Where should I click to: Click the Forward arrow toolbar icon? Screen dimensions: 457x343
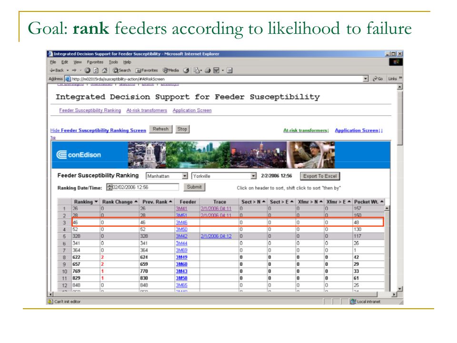pyautogui.click(x=74, y=71)
